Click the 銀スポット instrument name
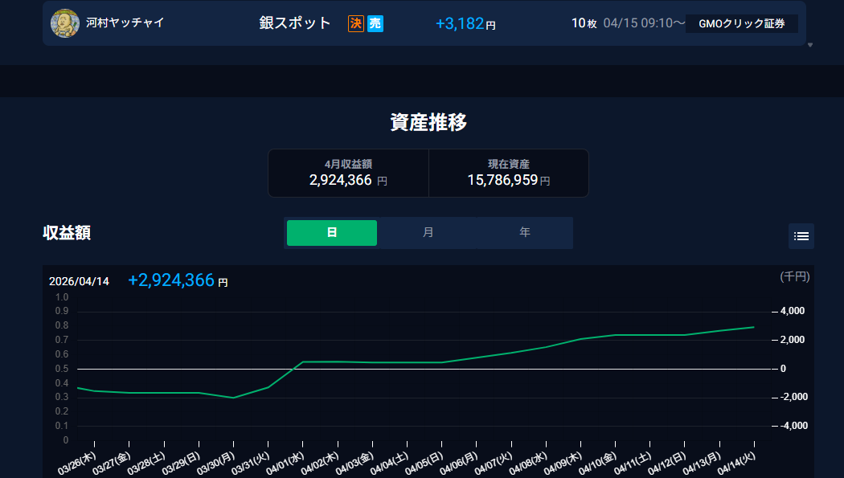844x478 pixels. click(295, 23)
